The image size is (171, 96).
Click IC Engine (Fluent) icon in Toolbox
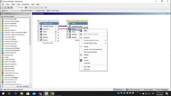[2, 53]
